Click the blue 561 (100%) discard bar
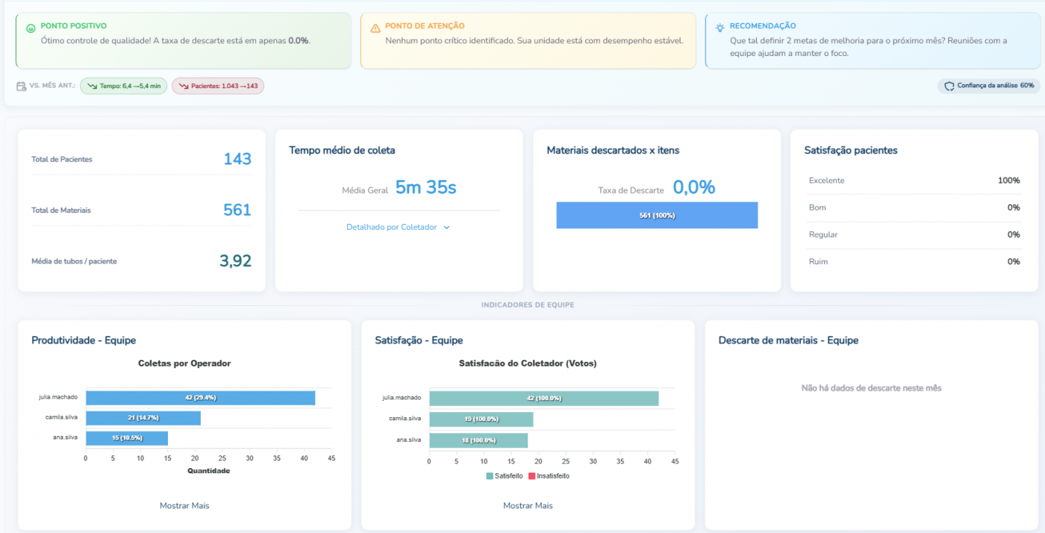 click(656, 215)
